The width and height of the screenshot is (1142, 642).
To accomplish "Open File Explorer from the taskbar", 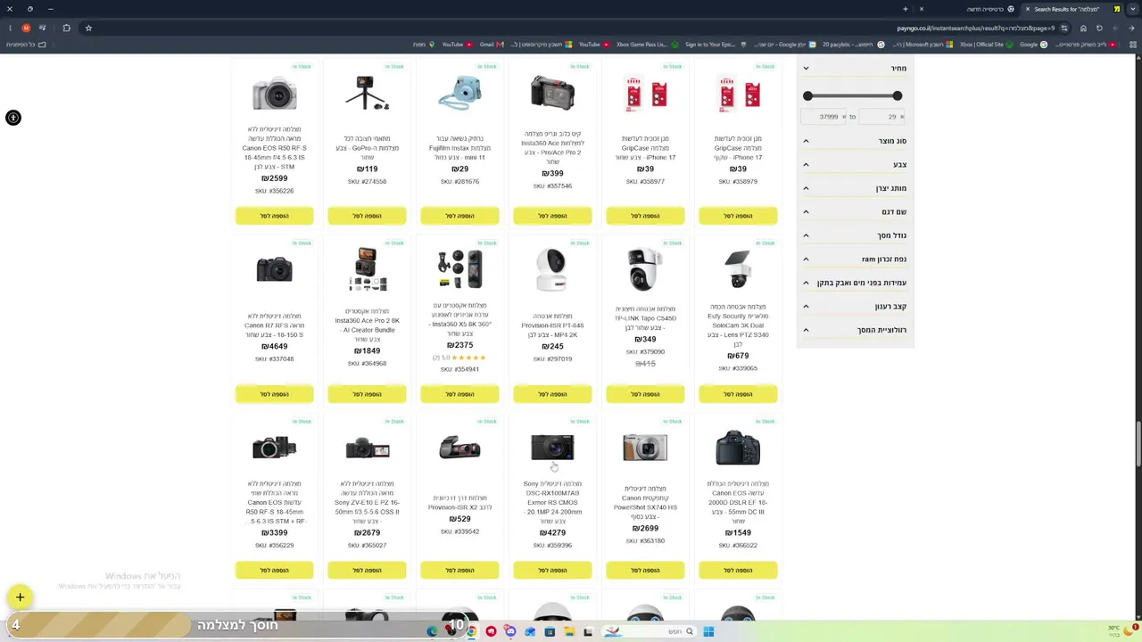I will click(568, 631).
